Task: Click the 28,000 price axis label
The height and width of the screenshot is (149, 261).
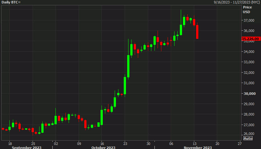Action: click(x=249, y=114)
